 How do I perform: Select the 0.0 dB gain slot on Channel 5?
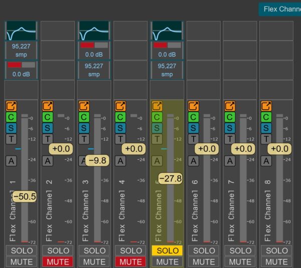(167, 51)
